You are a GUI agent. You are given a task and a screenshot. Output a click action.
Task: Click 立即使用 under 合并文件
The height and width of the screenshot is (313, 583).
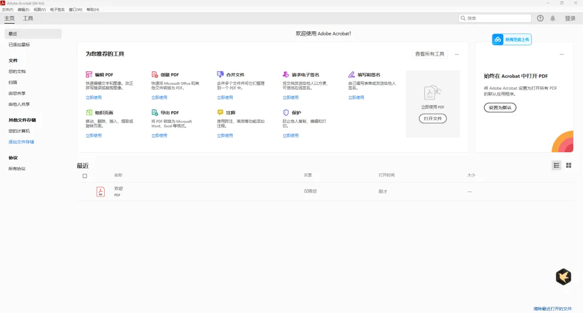[225, 97]
